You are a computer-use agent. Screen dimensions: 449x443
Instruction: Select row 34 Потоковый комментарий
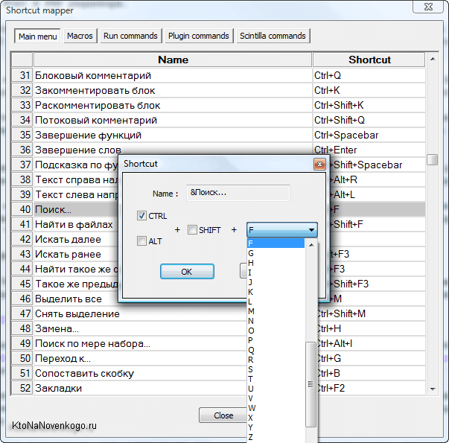click(x=173, y=121)
